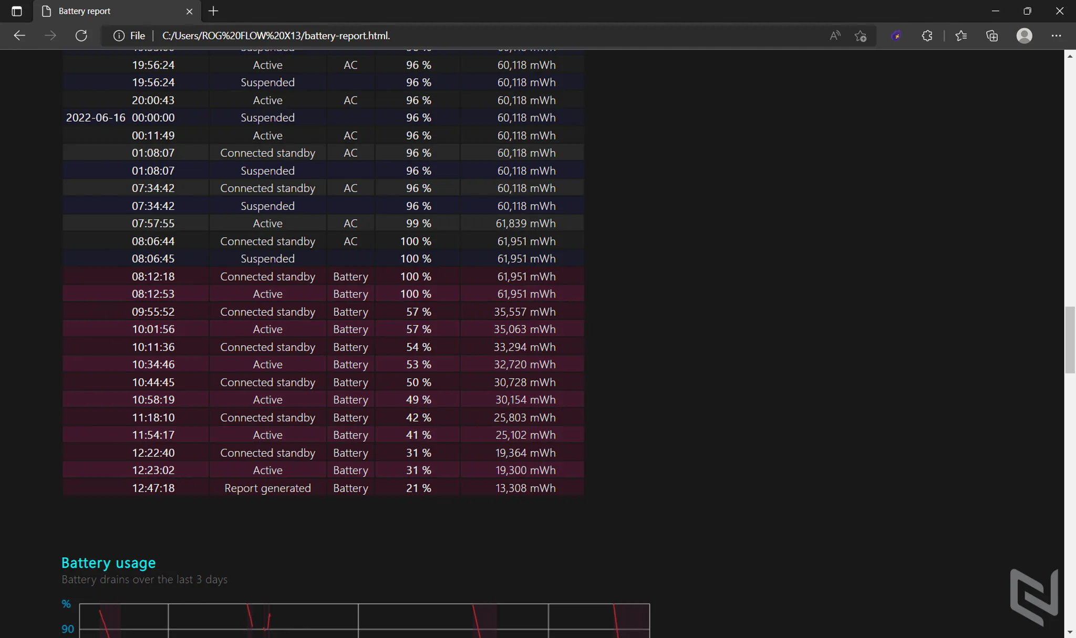
Task: Click the 53 % capacity cell
Action: pyautogui.click(x=418, y=364)
